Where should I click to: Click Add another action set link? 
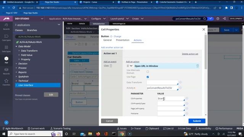tap(112, 47)
